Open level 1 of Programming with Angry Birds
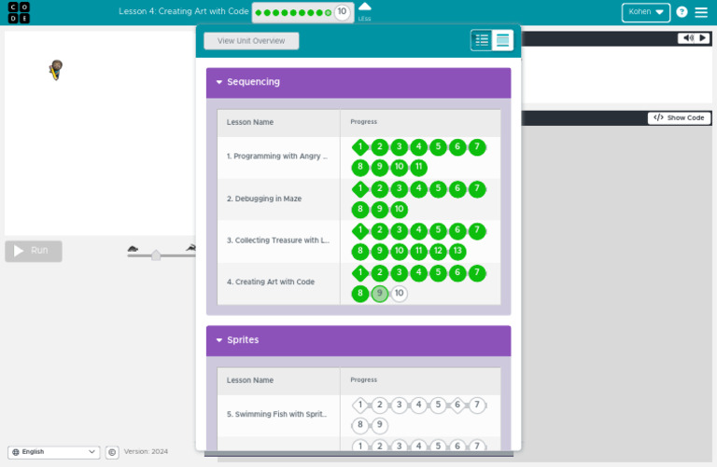 click(x=360, y=147)
